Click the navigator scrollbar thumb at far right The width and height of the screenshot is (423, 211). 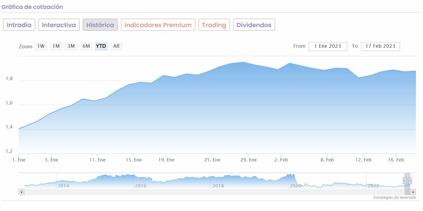[407, 192]
